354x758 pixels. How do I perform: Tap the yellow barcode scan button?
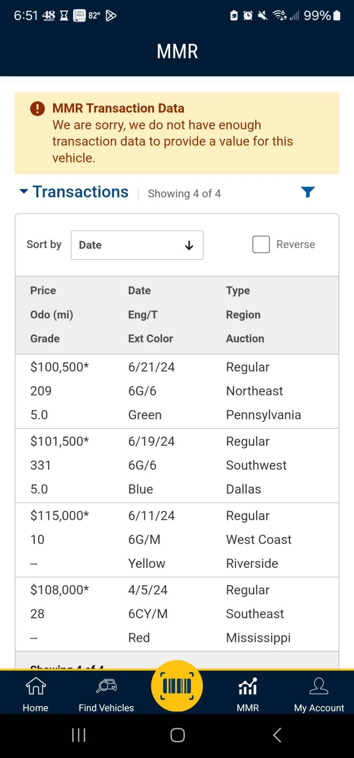(177, 686)
